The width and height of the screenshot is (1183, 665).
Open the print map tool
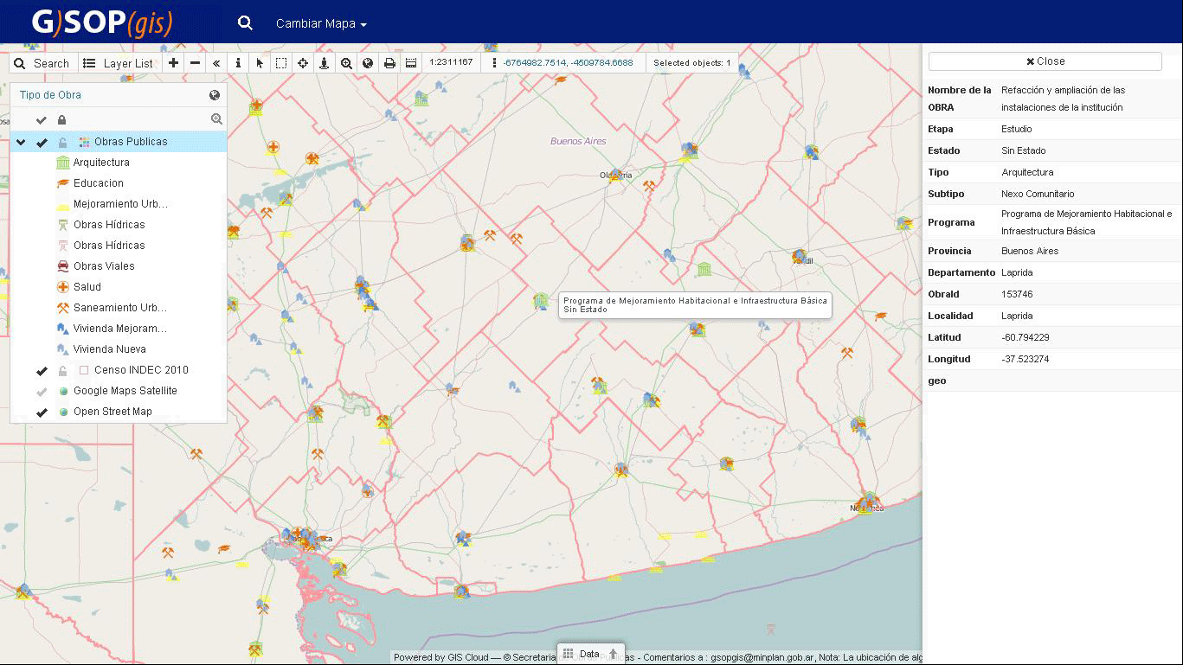pyautogui.click(x=389, y=62)
